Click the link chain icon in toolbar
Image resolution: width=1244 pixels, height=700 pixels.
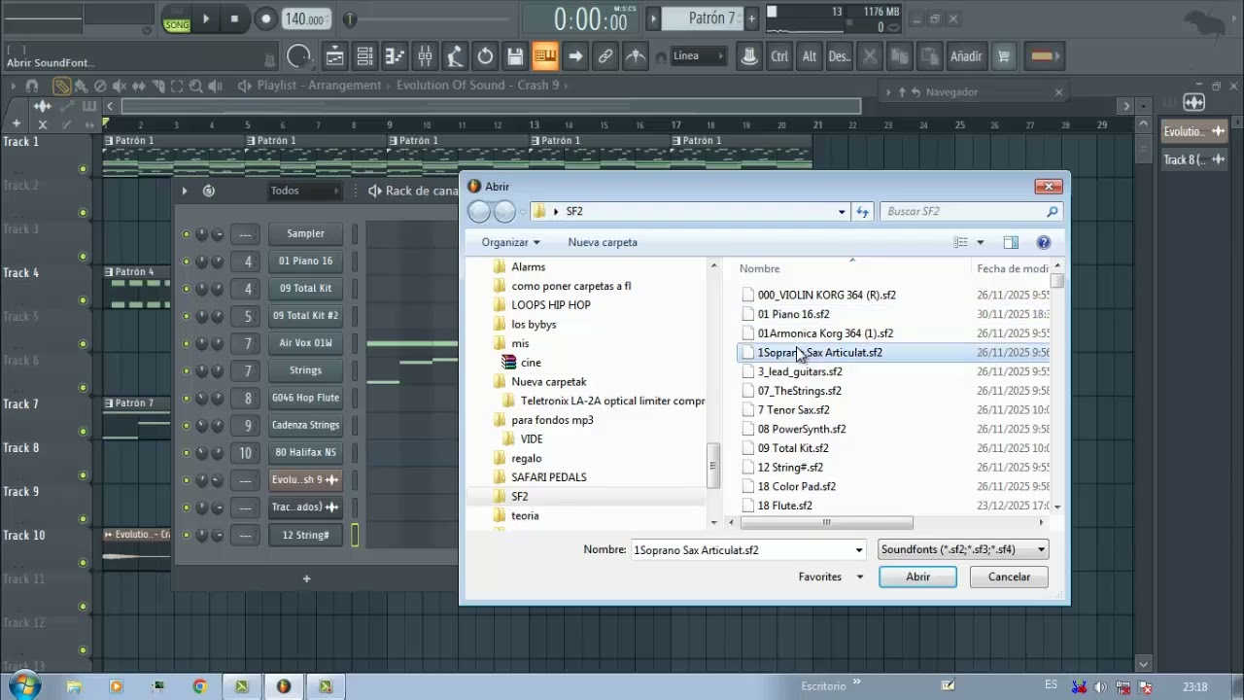tap(605, 56)
